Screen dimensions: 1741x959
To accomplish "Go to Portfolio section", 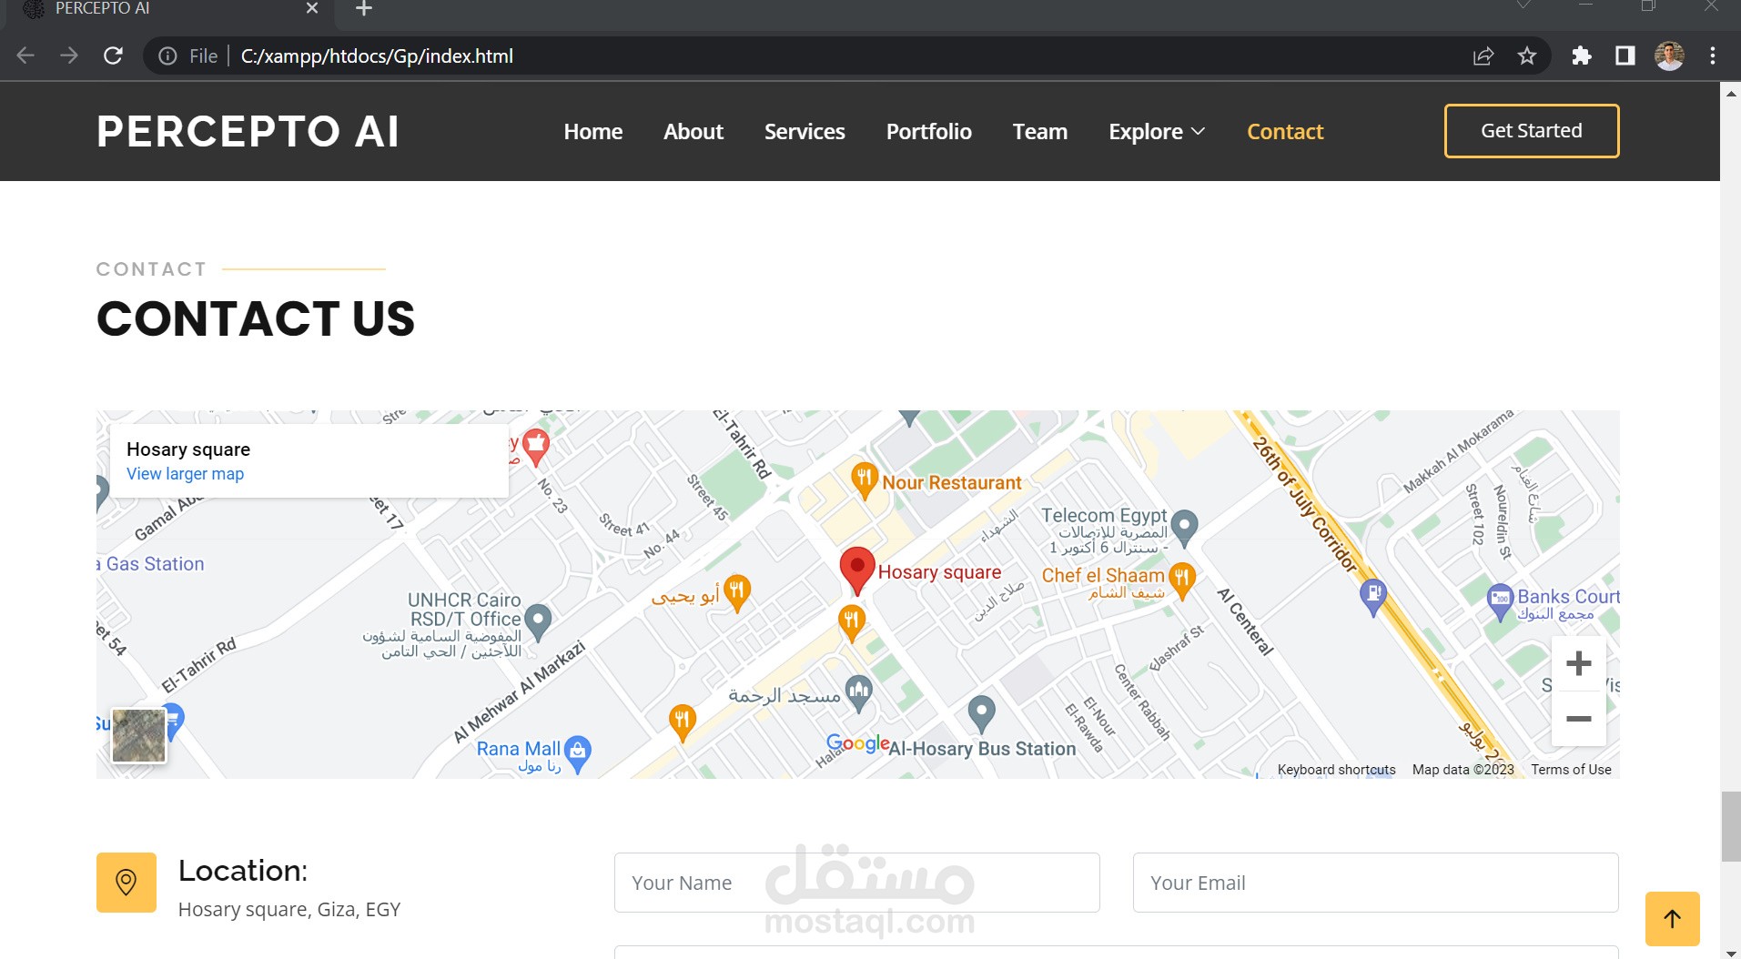I will [929, 132].
